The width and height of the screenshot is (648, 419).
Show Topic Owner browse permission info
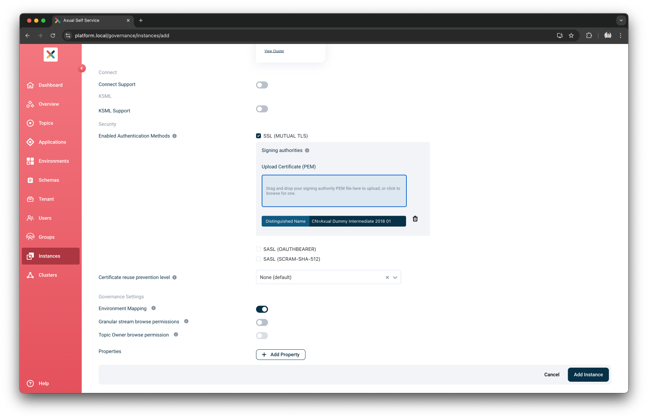click(x=176, y=335)
